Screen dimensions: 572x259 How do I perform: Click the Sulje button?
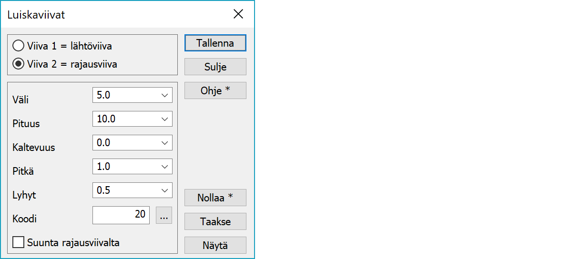pyautogui.click(x=215, y=67)
